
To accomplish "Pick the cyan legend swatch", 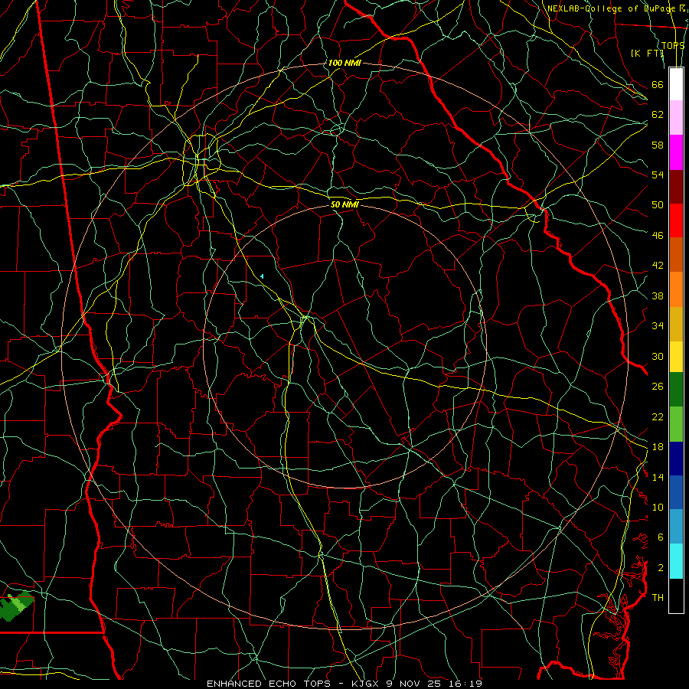I will pyautogui.click(x=676, y=560).
